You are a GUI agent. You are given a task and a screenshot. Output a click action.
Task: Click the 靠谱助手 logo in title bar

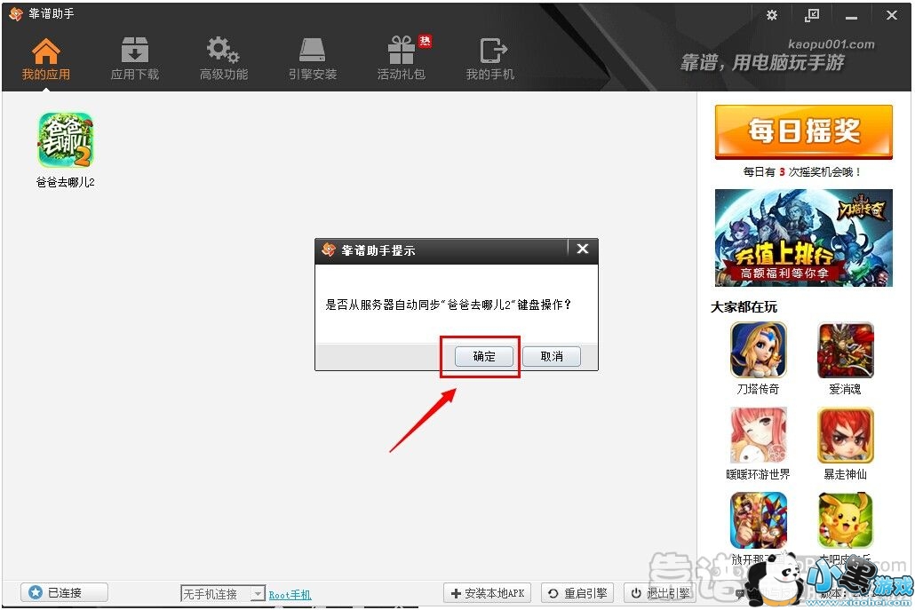[x=16, y=14]
